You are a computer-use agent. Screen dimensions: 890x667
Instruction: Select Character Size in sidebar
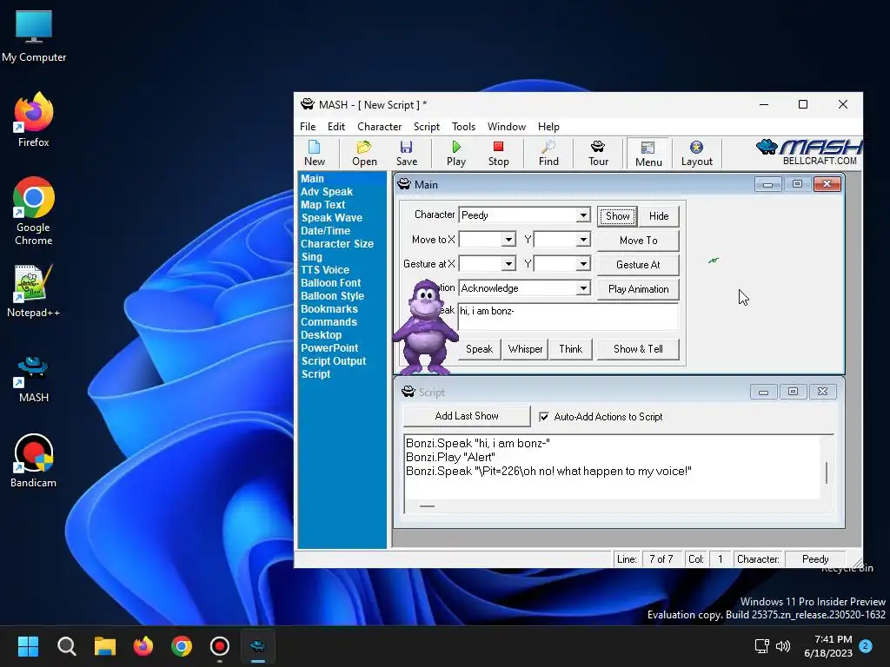[336, 244]
